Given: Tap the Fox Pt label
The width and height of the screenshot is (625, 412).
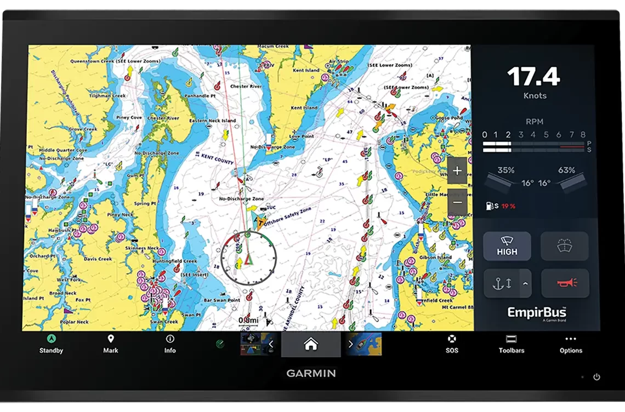Looking at the screenshot, I should coord(83,300).
